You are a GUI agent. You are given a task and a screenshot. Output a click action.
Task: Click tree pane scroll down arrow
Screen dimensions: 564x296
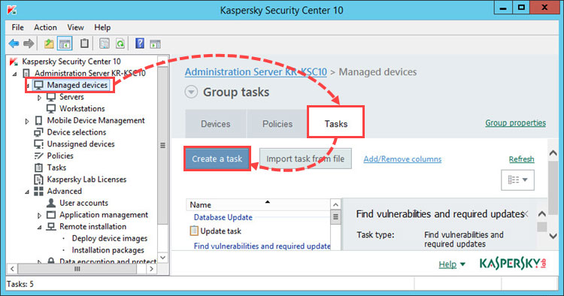(x=162, y=258)
